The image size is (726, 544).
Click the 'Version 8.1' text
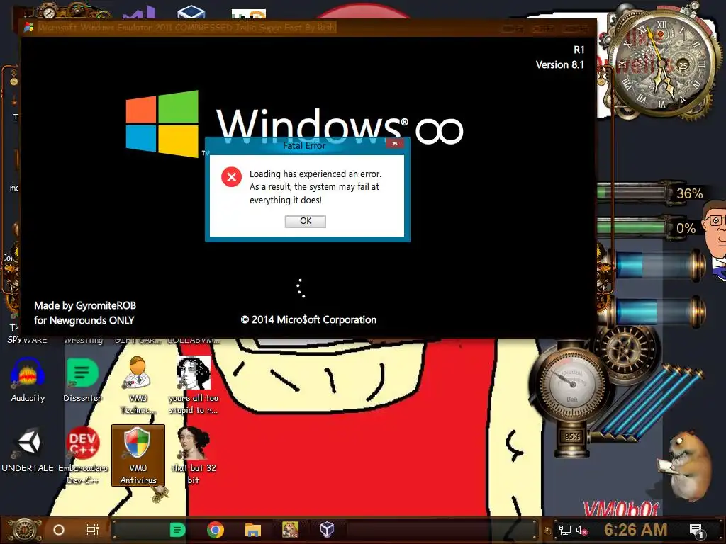click(560, 64)
